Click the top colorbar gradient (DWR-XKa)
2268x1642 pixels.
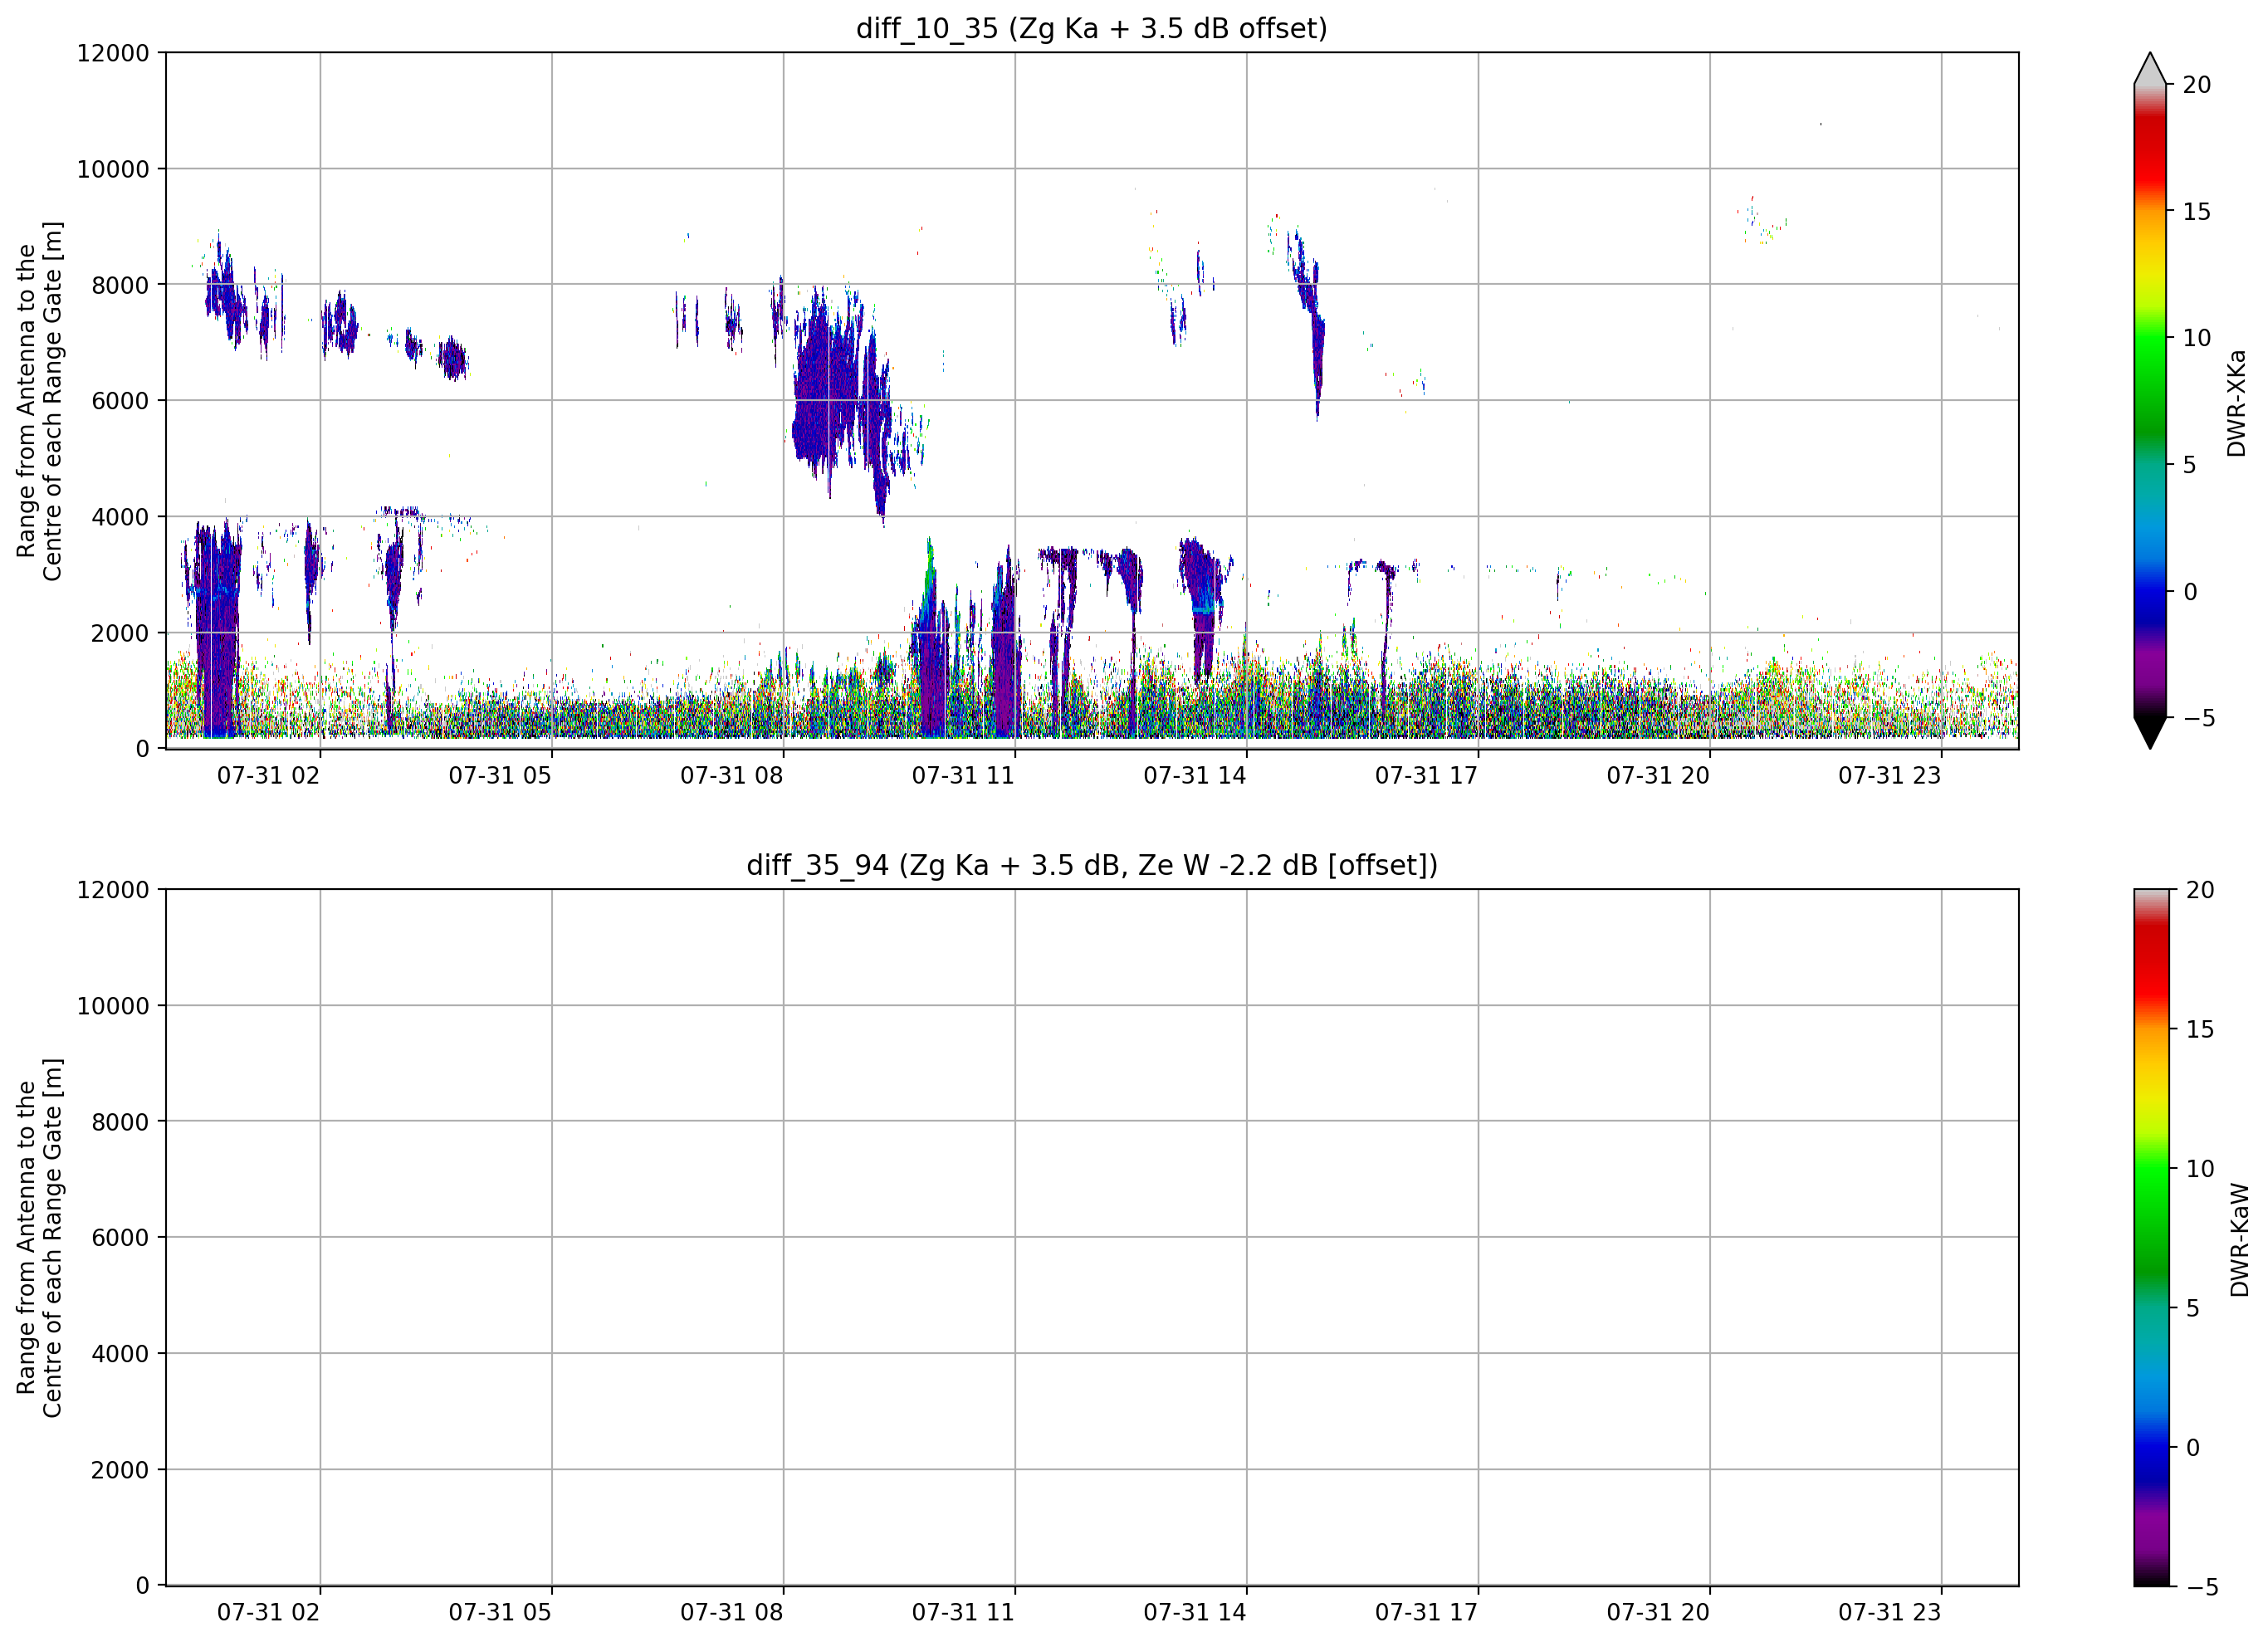pyautogui.click(x=2150, y=401)
